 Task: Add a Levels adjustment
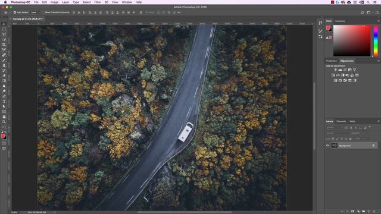coord(340,70)
